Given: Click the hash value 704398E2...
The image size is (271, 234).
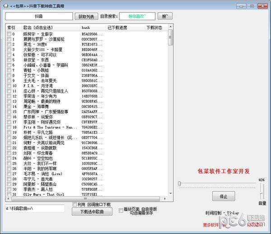Looking at the screenshot, I should [x=92, y=127].
